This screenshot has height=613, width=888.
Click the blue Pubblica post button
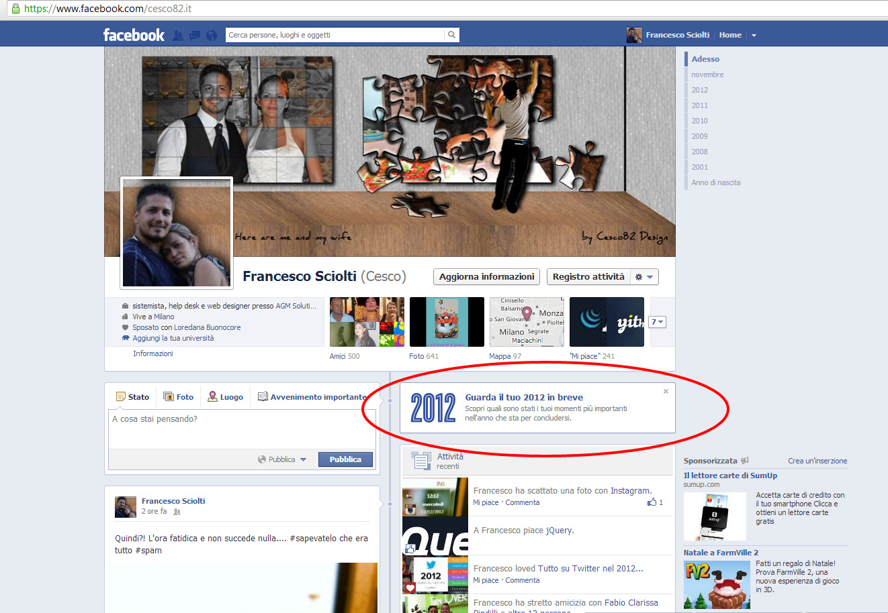(x=345, y=459)
